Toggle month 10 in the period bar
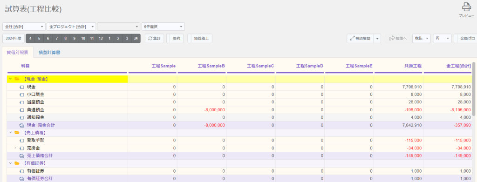Screen dimensions: 477x182 (83, 39)
